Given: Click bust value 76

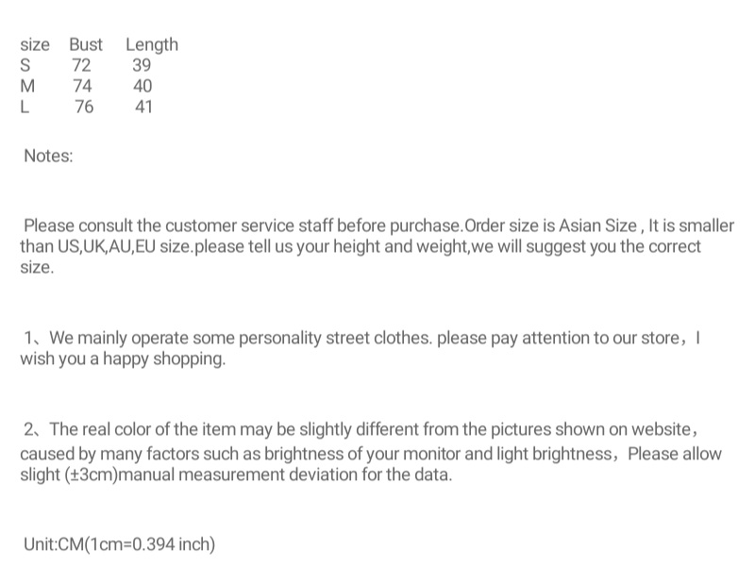Looking at the screenshot, I should [x=84, y=107].
